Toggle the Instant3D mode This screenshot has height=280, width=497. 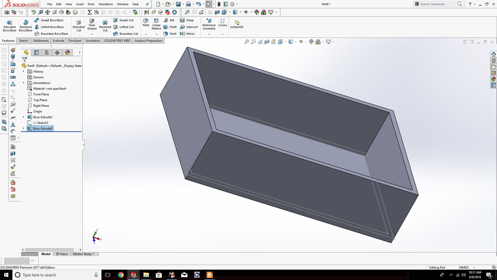(237, 24)
